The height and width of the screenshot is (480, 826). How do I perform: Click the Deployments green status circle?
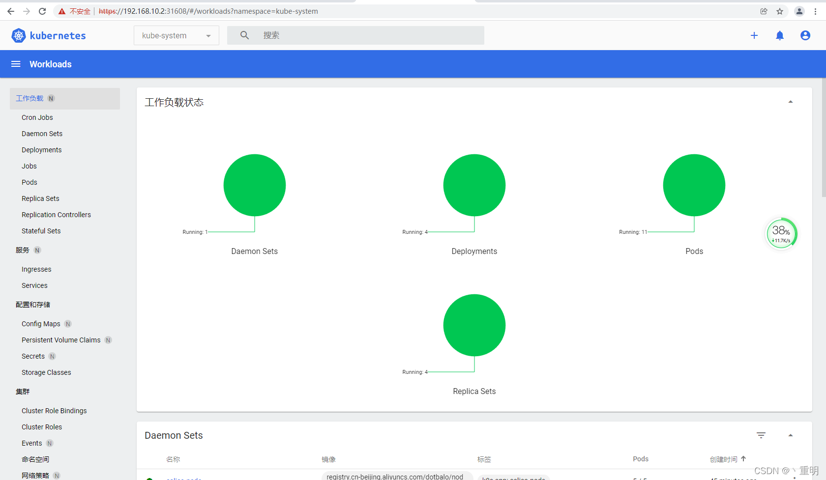(474, 185)
